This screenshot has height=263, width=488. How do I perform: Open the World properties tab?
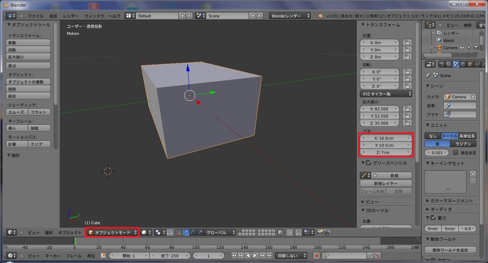(463, 64)
